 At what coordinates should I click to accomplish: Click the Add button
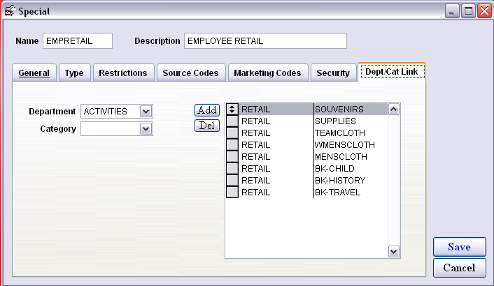[x=207, y=110]
